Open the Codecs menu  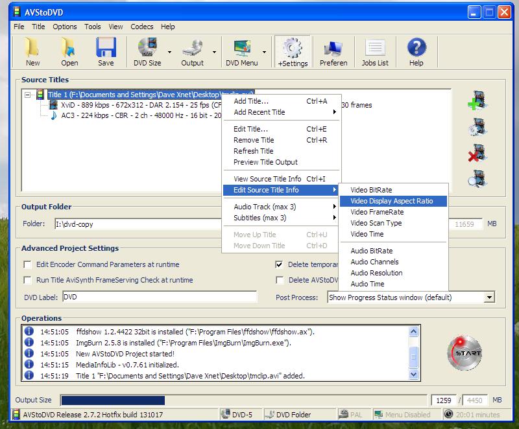point(141,27)
